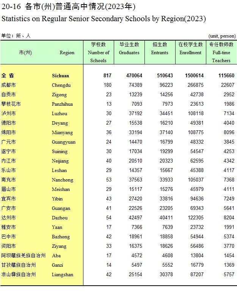This screenshot has width=237, height=294.
Task: Click the Yaan teachers value 1991
Action: point(229,227)
